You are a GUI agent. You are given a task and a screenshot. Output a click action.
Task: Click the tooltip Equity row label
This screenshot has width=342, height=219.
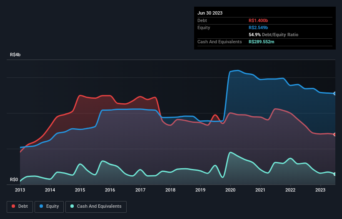[x=204, y=27]
